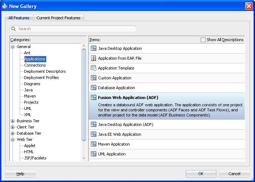Image resolution: width=255 pixels, height=182 pixels.
Task: Click the Fusion Web Application (ADF) icon
Action: pos(94,98)
